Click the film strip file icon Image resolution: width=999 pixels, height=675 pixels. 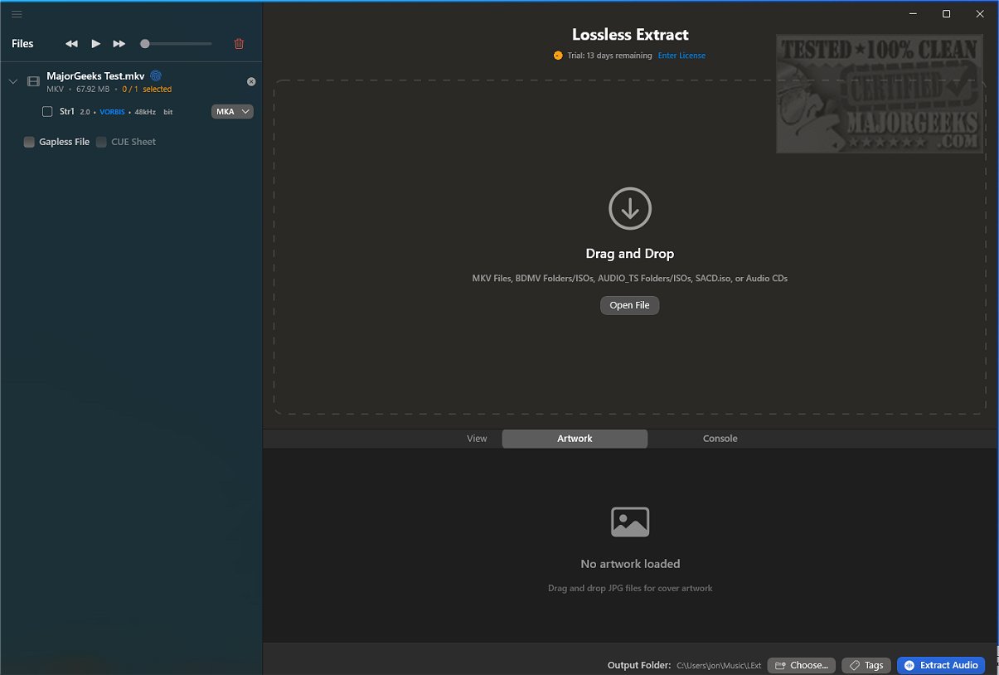coord(34,81)
